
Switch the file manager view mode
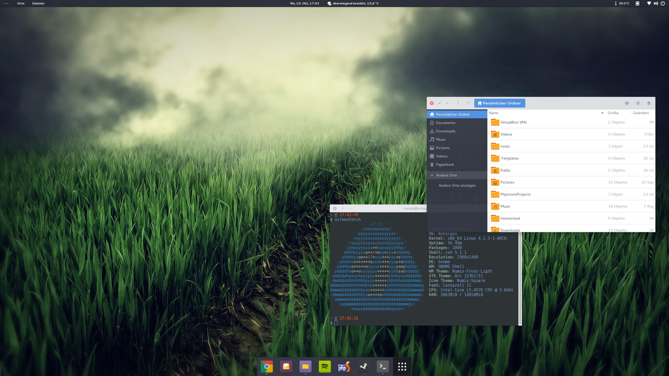pos(638,103)
